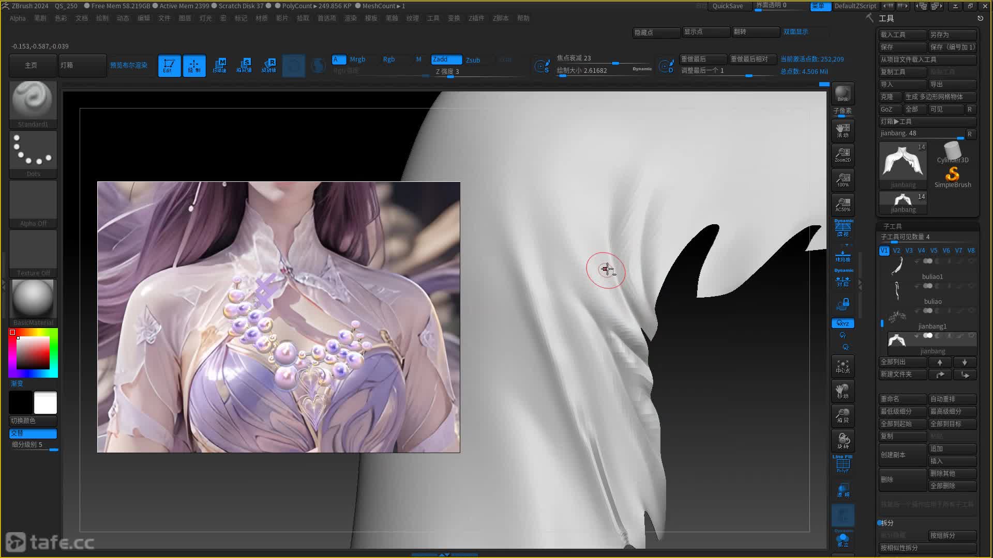993x558 pixels.
Task: Click the 灯箱 lightbox button
Action: point(82,66)
